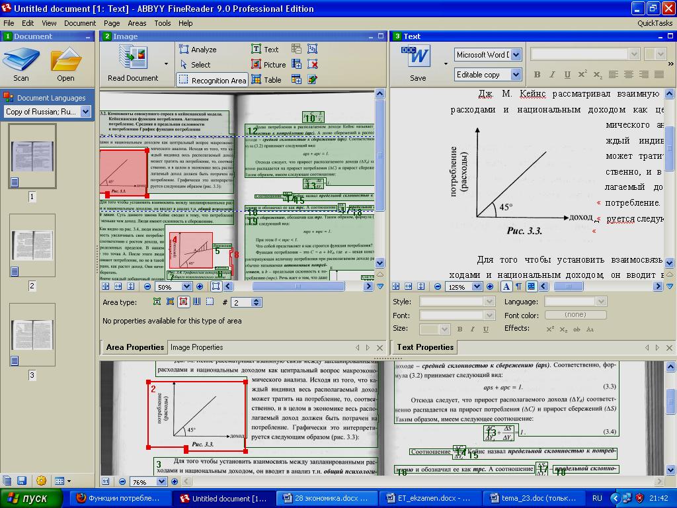This screenshot has height=508, width=677.
Task: Open the 76% zoom dropdown in Zoom pane
Action: click(161, 482)
